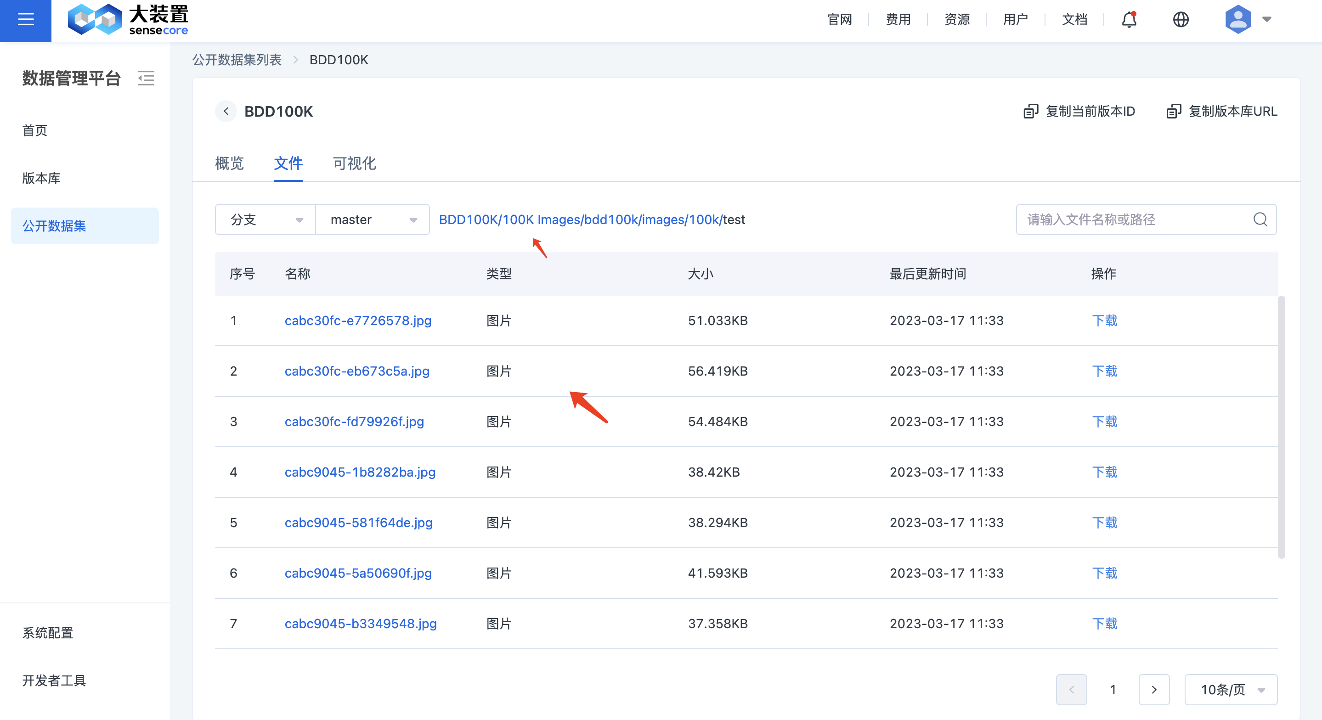Click the globe language icon
The image size is (1322, 720).
point(1181,19)
